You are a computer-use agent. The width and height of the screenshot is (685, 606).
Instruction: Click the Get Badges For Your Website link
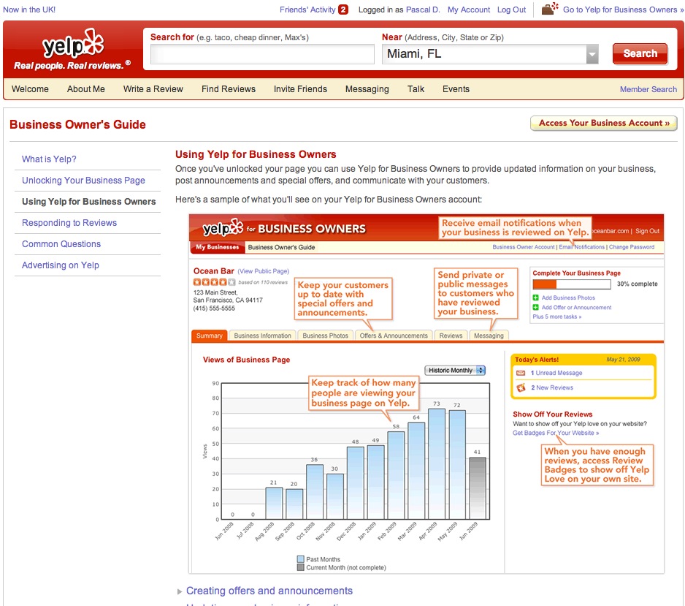[x=556, y=433]
